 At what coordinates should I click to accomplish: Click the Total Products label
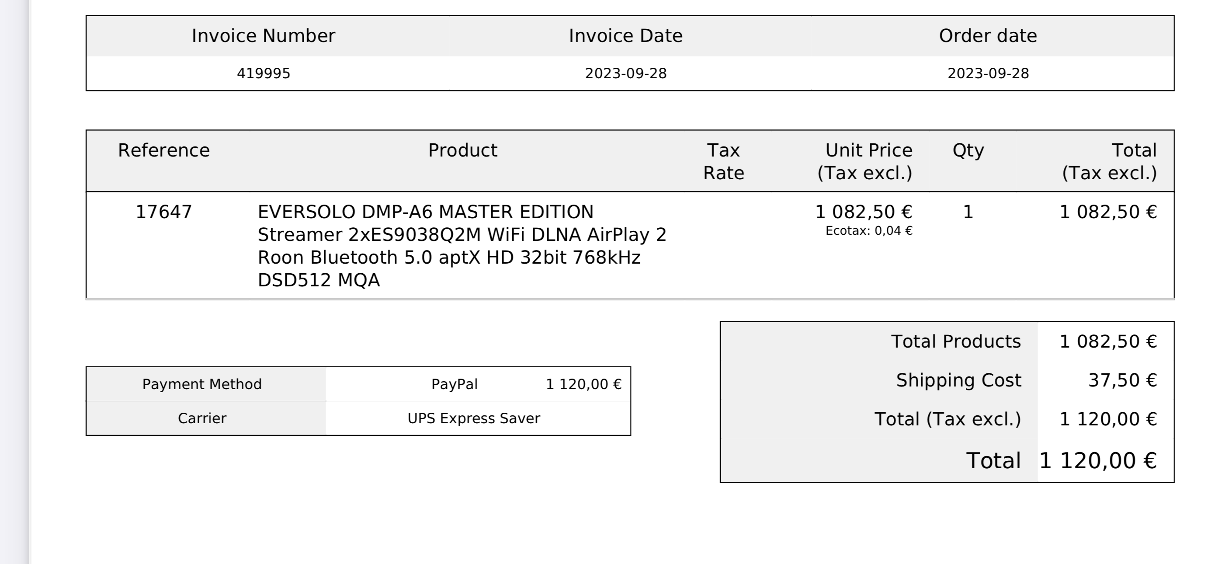click(x=955, y=341)
